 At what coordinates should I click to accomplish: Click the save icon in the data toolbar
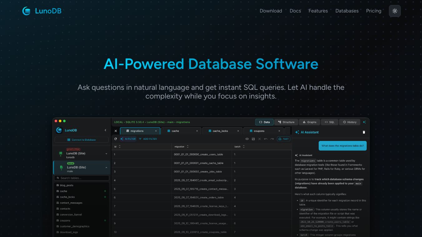point(253,139)
